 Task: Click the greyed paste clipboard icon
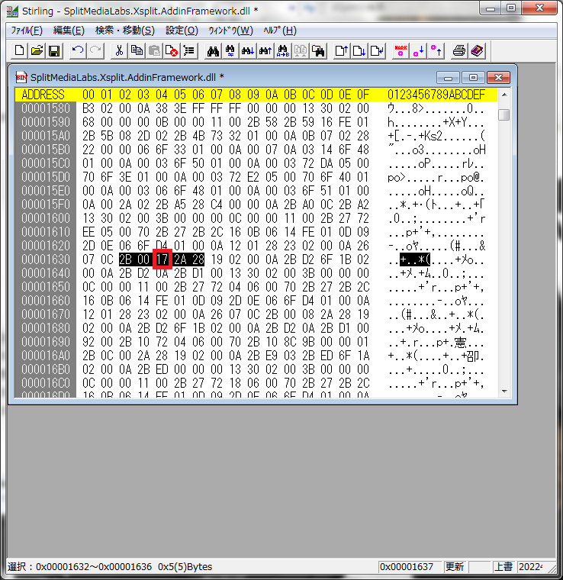point(154,50)
